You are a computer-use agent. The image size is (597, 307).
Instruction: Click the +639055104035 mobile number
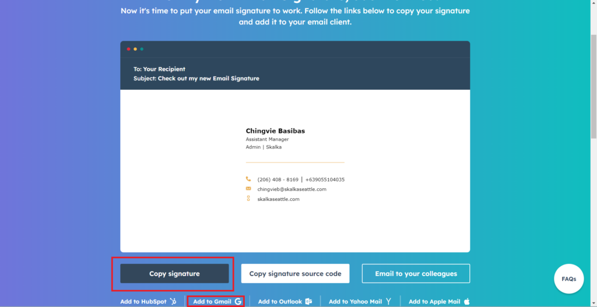tap(325, 179)
